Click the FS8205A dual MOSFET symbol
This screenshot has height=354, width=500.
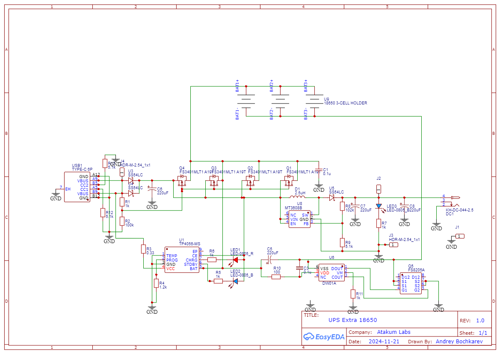pos(411,283)
